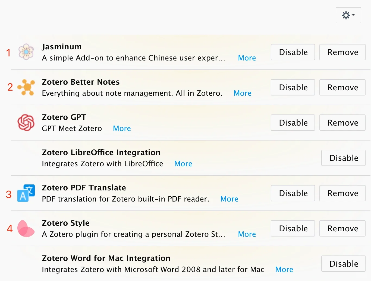Select the Zotero Style plugin title
Viewport: 371px width, 281px height.
click(x=66, y=223)
